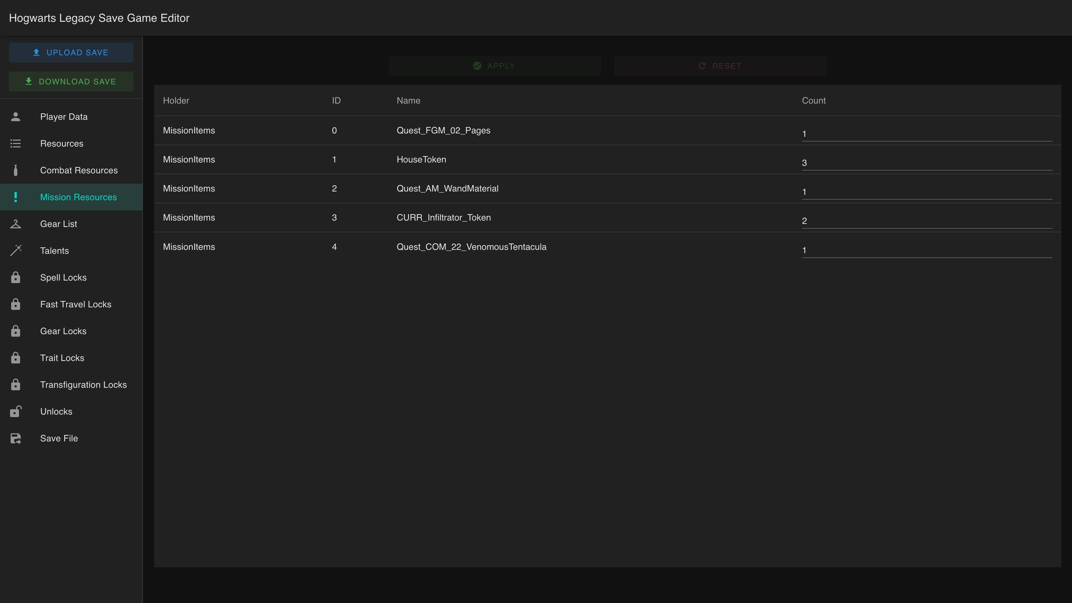Select the HouseToken name cell
The width and height of the screenshot is (1072, 603).
click(x=421, y=160)
